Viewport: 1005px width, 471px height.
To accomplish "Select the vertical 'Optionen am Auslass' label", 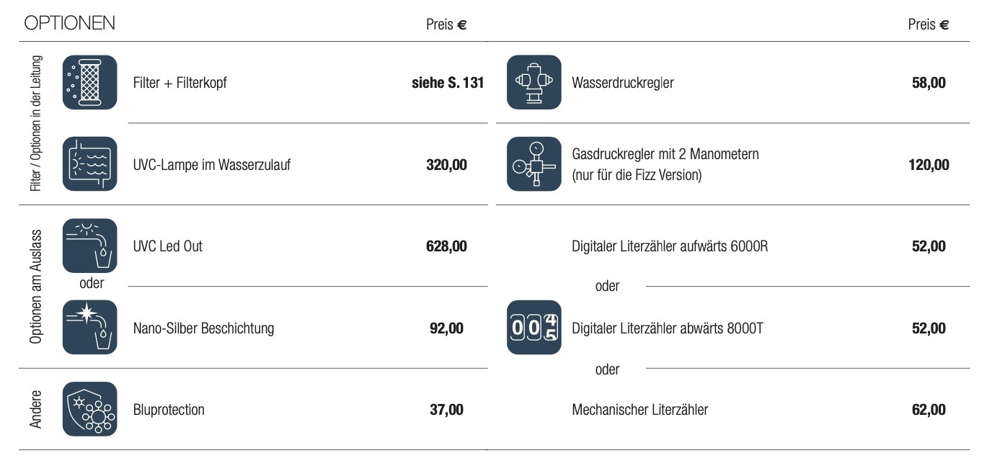I will 36,287.
